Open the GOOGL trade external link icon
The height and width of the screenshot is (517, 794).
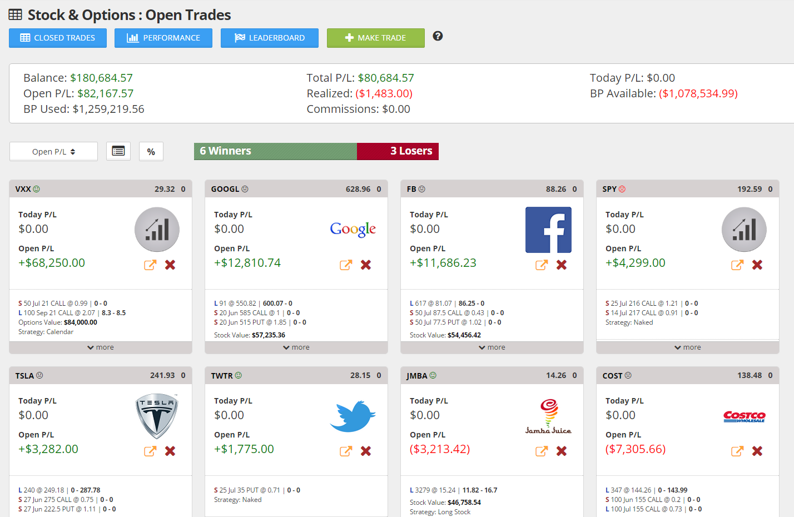tap(346, 265)
